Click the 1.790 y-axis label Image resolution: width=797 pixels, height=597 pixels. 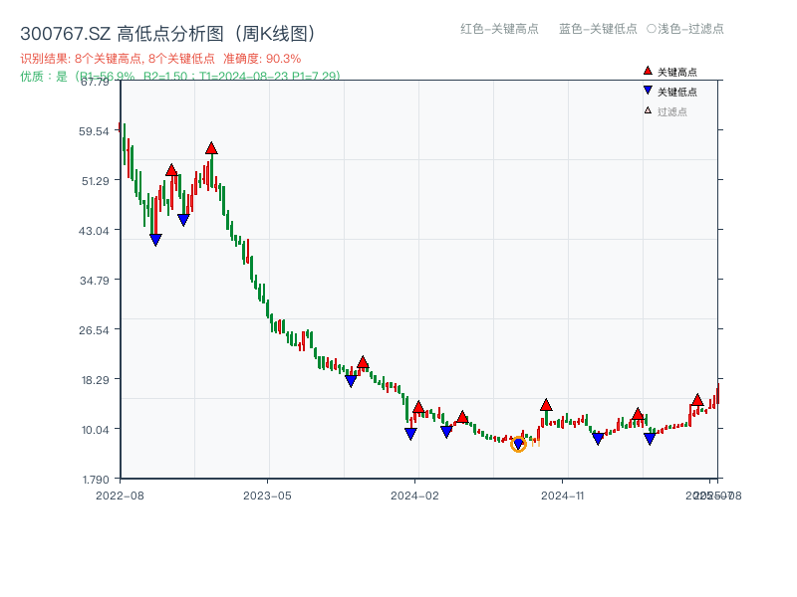[x=96, y=480]
